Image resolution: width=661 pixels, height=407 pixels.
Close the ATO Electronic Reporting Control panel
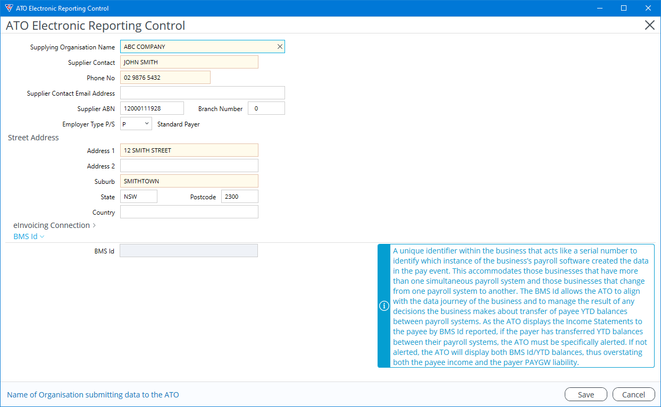point(649,26)
